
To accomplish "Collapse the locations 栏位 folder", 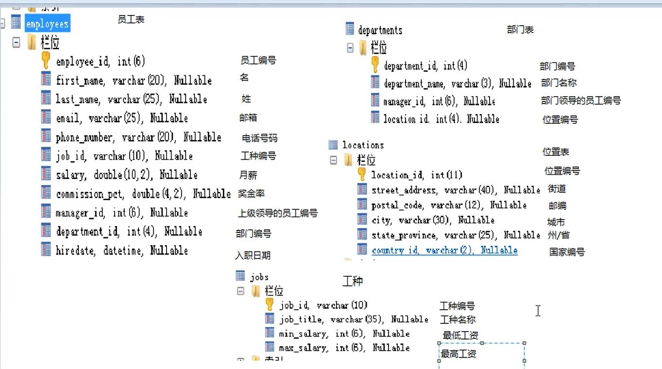I will (x=334, y=160).
